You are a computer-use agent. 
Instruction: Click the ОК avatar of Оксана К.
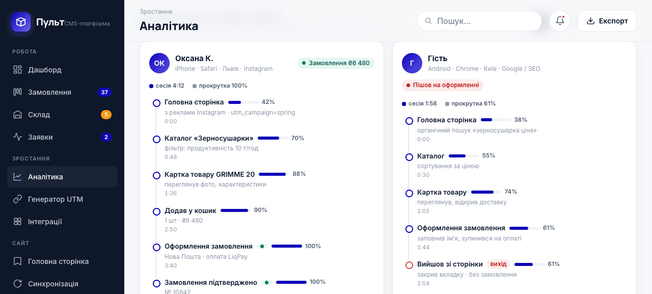(159, 63)
